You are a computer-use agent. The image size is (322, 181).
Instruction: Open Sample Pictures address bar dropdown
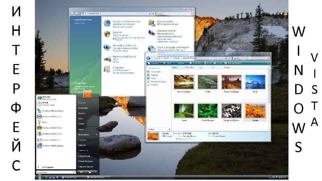click(226, 58)
